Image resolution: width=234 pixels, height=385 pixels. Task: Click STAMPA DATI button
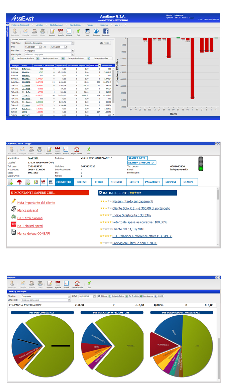pyautogui.click(x=137, y=158)
